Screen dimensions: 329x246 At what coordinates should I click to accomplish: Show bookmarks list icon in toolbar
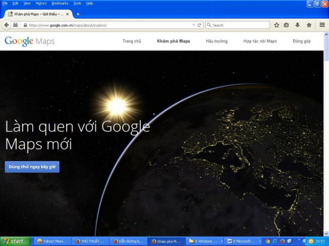pos(286,25)
